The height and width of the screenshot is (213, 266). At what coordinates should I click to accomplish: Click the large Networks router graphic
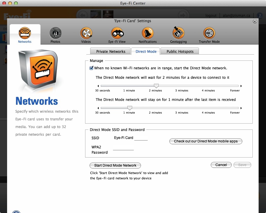coord(38,69)
